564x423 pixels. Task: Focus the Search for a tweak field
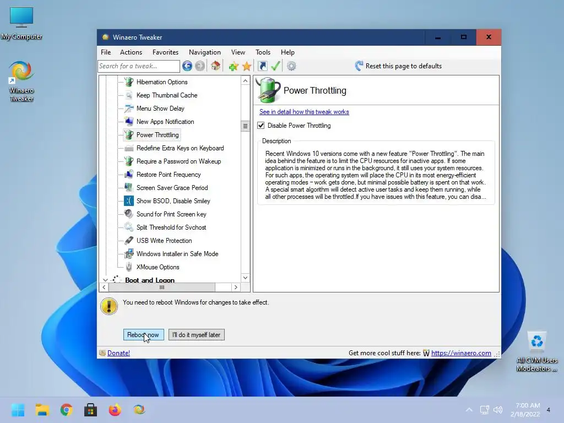139,66
